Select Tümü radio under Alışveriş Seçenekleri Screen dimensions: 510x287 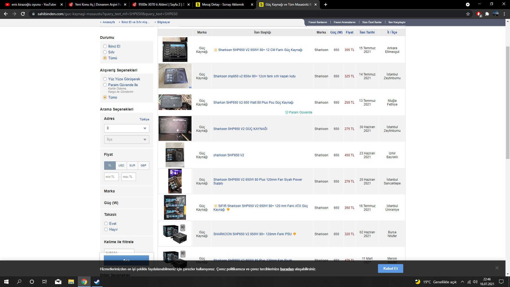click(x=105, y=97)
